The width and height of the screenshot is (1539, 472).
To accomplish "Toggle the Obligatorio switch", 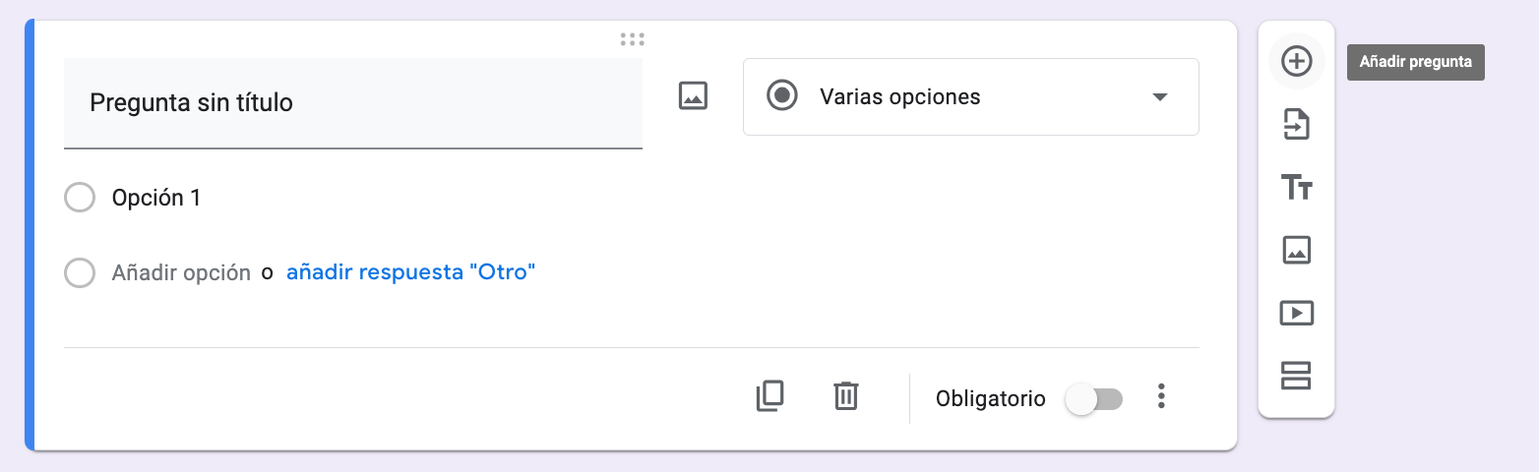I will [1094, 399].
